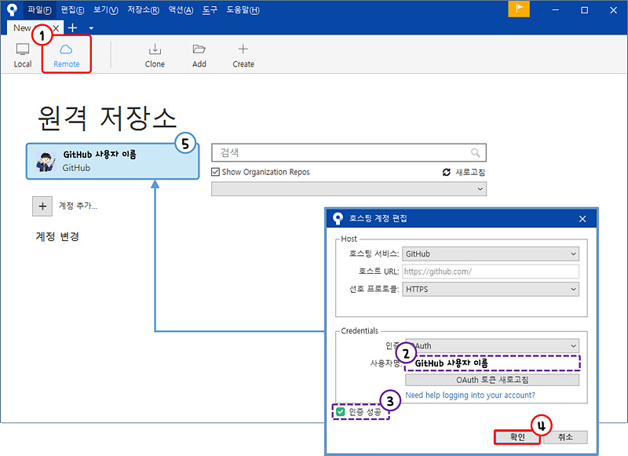The height and width of the screenshot is (456, 628).
Task: Click the 새로고침 refresh icon
Action: pyautogui.click(x=446, y=172)
